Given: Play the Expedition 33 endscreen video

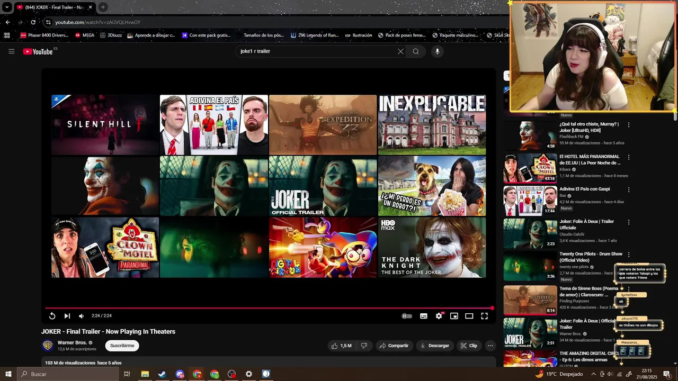Looking at the screenshot, I should tap(323, 125).
